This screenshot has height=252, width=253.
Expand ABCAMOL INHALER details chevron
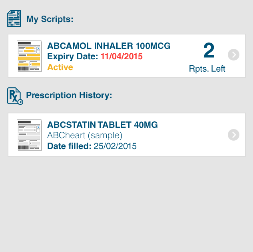point(233,54)
